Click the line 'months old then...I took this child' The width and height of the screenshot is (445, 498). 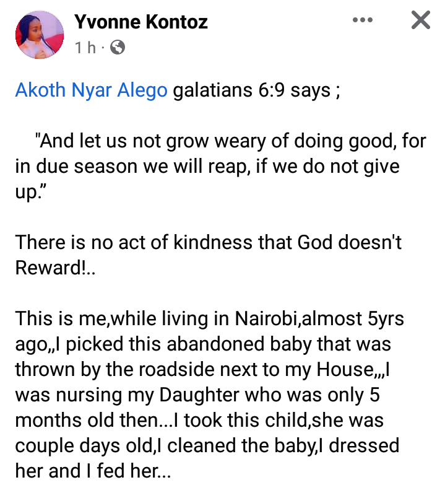pyautogui.click(x=199, y=420)
